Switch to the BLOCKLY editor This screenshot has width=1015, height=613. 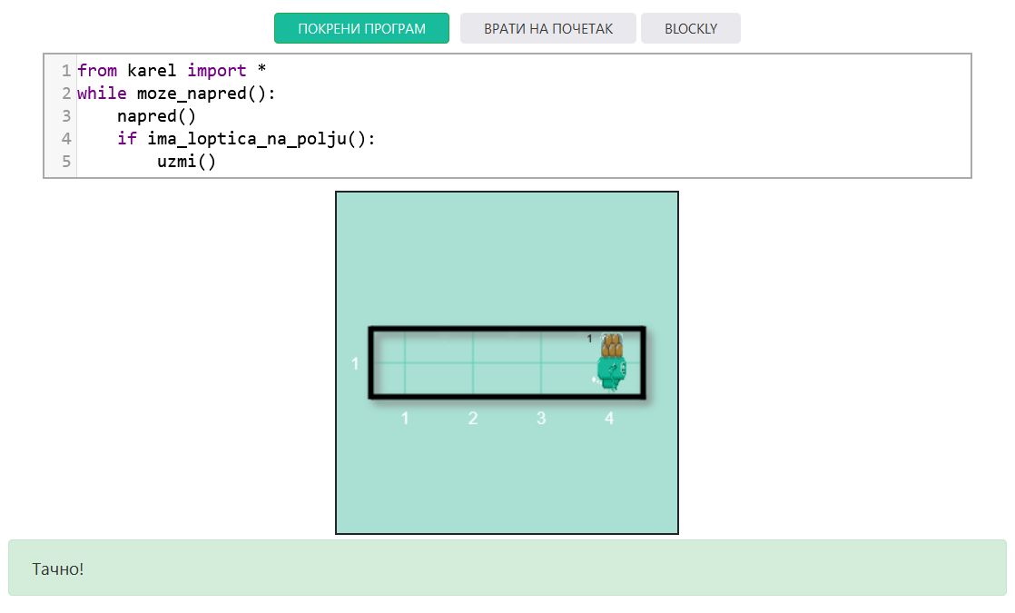point(690,28)
